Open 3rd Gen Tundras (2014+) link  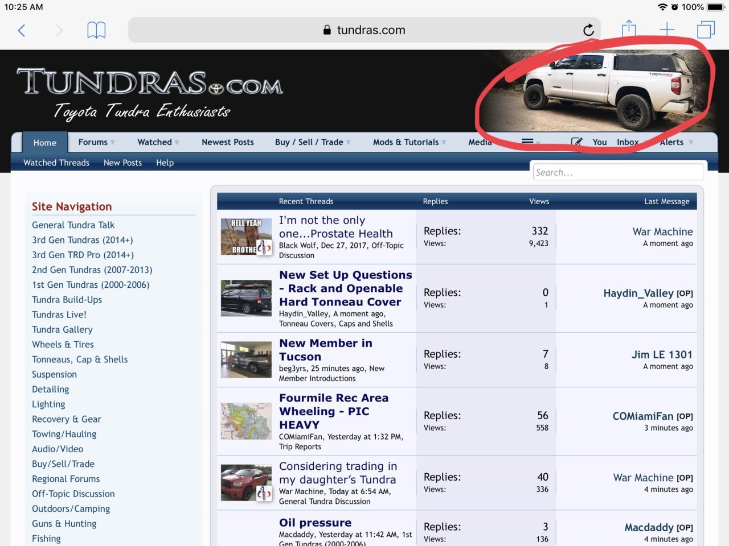pyautogui.click(x=83, y=240)
